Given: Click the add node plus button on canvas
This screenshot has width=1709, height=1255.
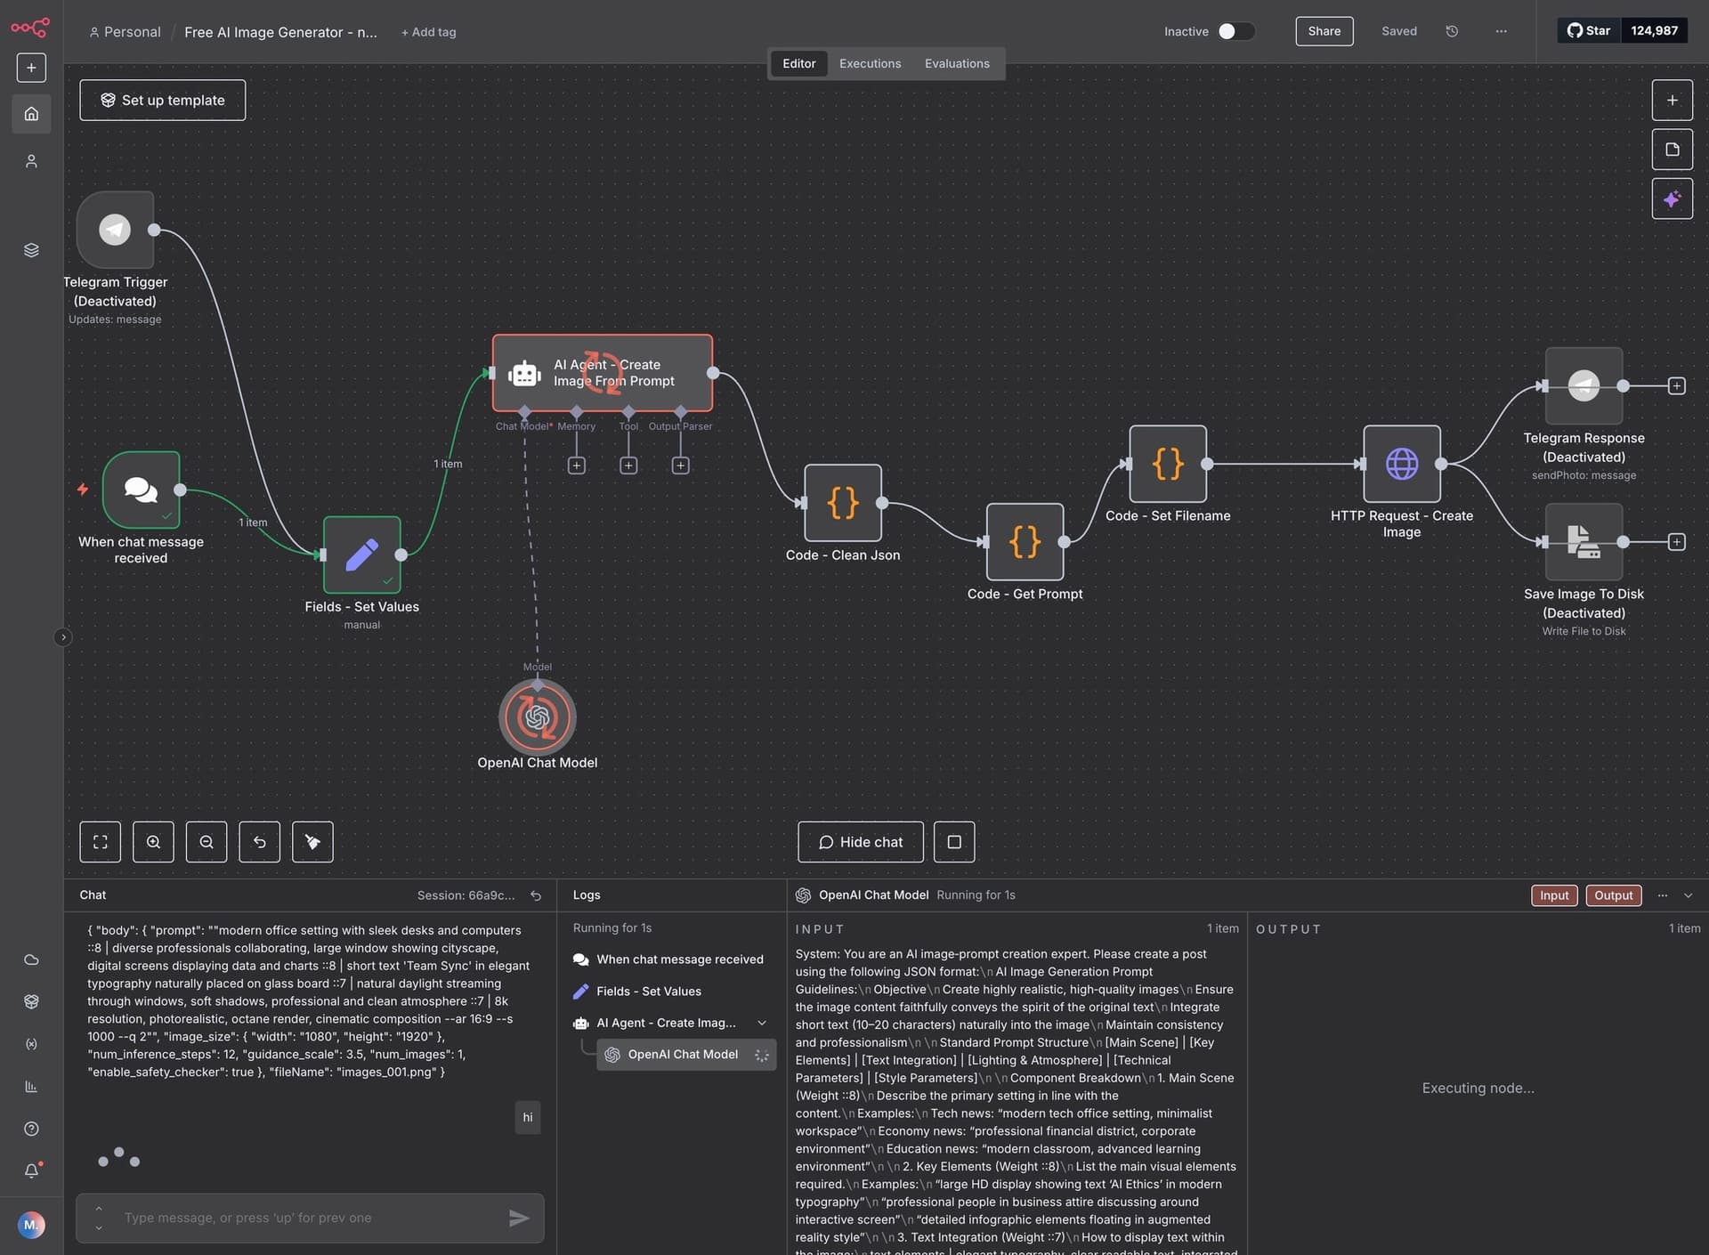Looking at the screenshot, I should tap(1672, 101).
